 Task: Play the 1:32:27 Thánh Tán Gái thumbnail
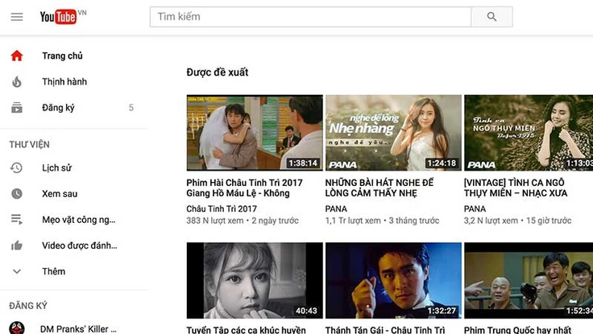pyautogui.click(x=393, y=280)
